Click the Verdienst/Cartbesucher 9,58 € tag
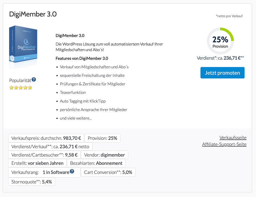This screenshot has width=256, height=197. 45,155
